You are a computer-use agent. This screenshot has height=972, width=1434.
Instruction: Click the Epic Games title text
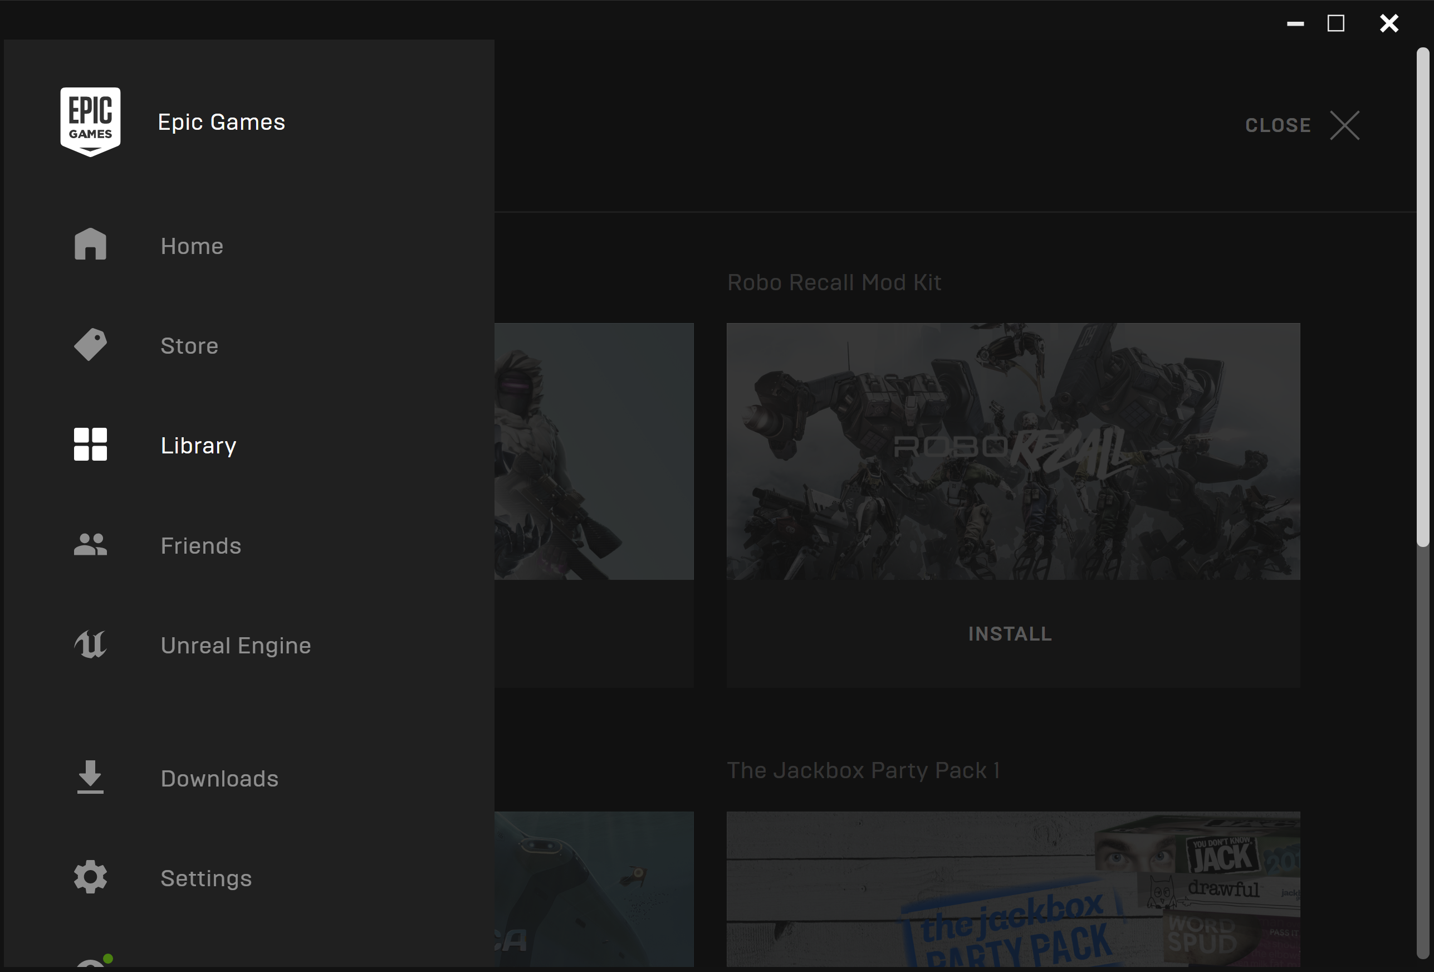222,122
